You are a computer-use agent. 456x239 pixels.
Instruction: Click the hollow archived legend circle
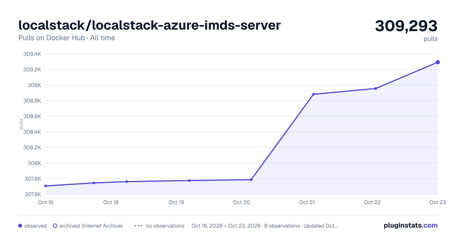(x=55, y=226)
